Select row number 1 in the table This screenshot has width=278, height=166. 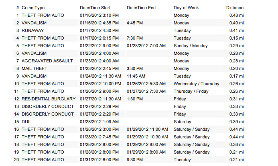[18, 15]
